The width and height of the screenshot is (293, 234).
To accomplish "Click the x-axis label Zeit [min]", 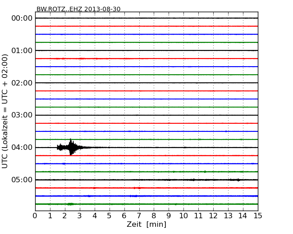I will tap(146, 224).
